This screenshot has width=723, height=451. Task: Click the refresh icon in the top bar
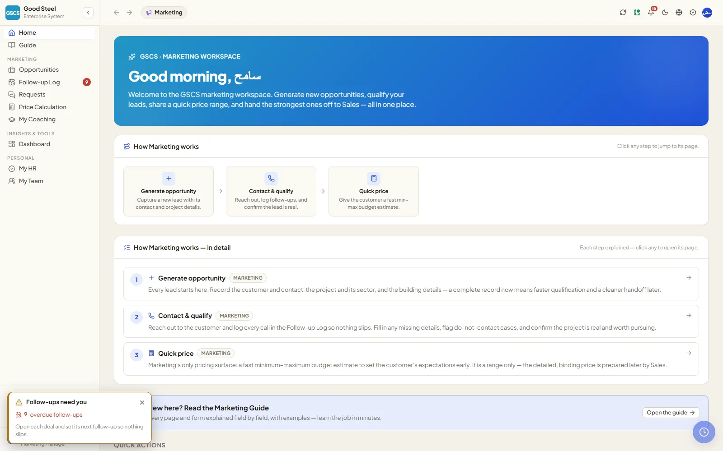tap(623, 13)
